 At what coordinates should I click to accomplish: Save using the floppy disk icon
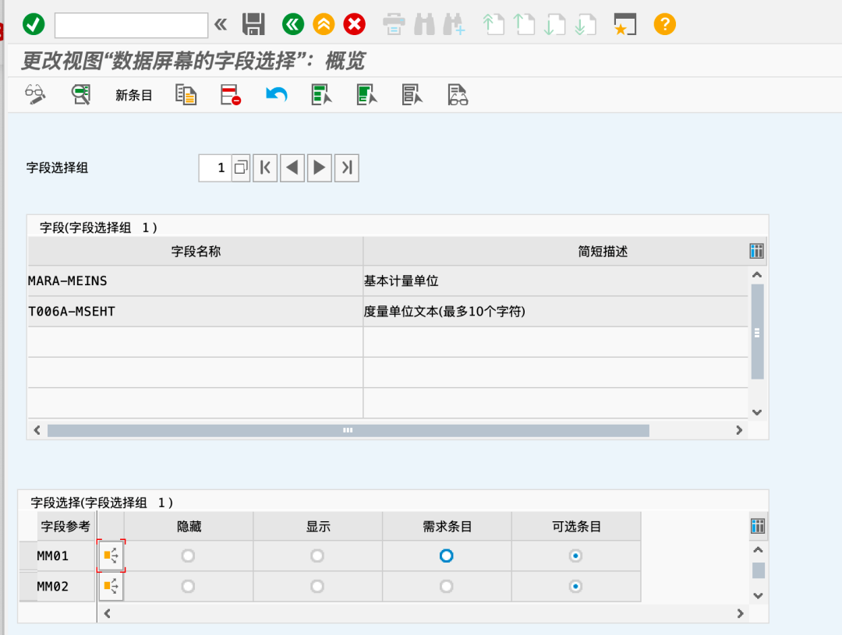pyautogui.click(x=253, y=24)
